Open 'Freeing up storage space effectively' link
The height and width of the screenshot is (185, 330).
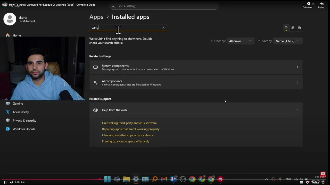(x=126, y=142)
